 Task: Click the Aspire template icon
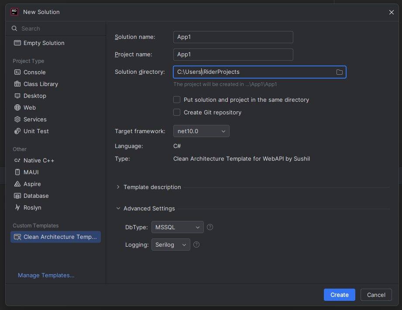click(x=17, y=184)
